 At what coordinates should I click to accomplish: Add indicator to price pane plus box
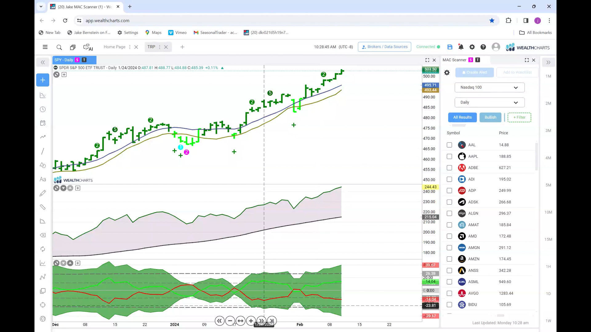coord(64,74)
